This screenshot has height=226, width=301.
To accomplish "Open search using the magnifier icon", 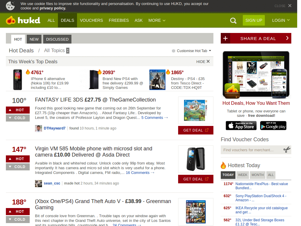I will click(233, 20).
